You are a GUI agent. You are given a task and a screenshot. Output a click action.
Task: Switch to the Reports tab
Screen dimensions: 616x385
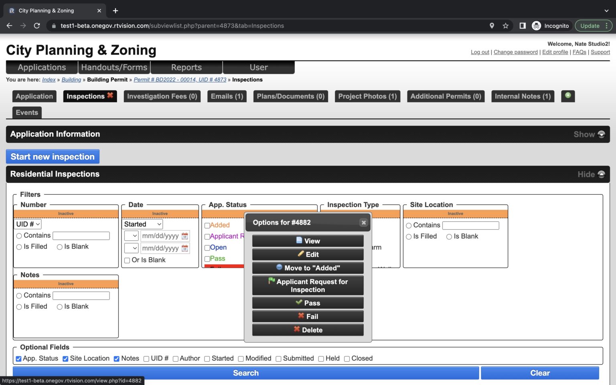(186, 67)
